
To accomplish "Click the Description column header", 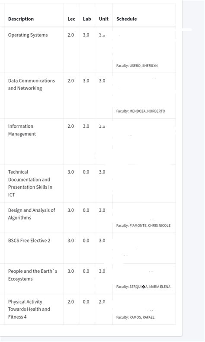I will coord(21,19).
